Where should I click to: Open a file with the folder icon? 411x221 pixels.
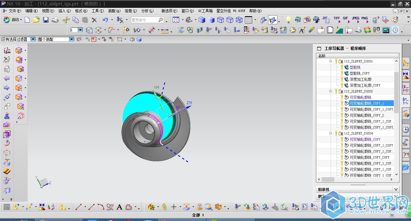tap(36, 20)
